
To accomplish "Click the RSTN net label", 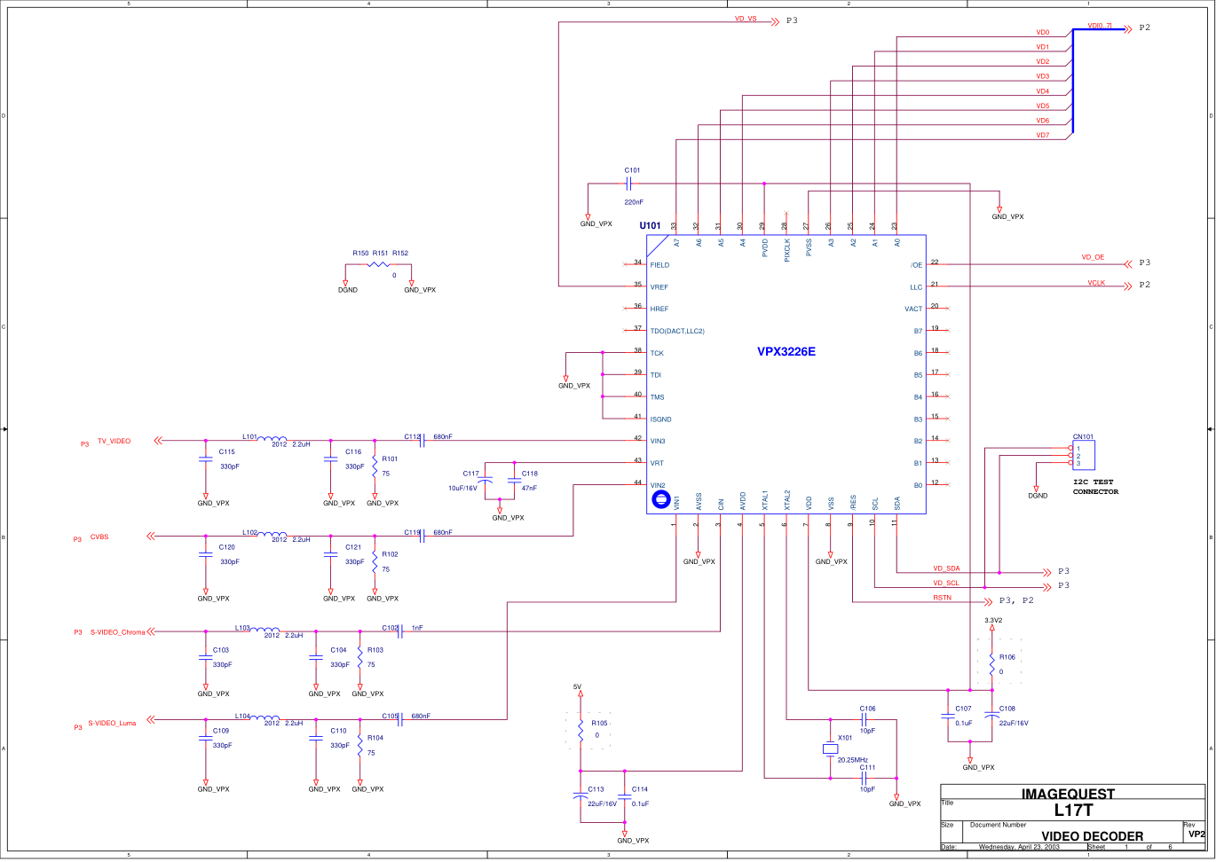I will point(942,598).
